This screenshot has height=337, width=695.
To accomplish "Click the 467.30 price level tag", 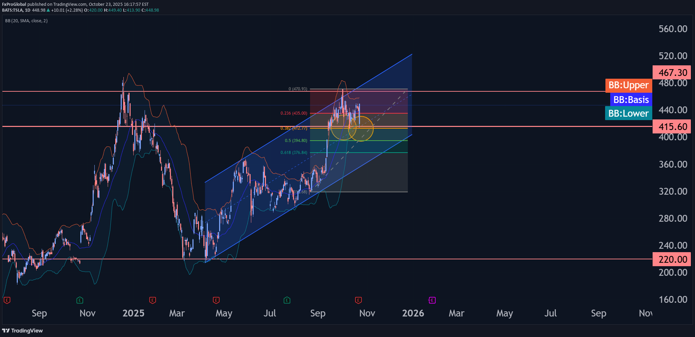I will [672, 73].
